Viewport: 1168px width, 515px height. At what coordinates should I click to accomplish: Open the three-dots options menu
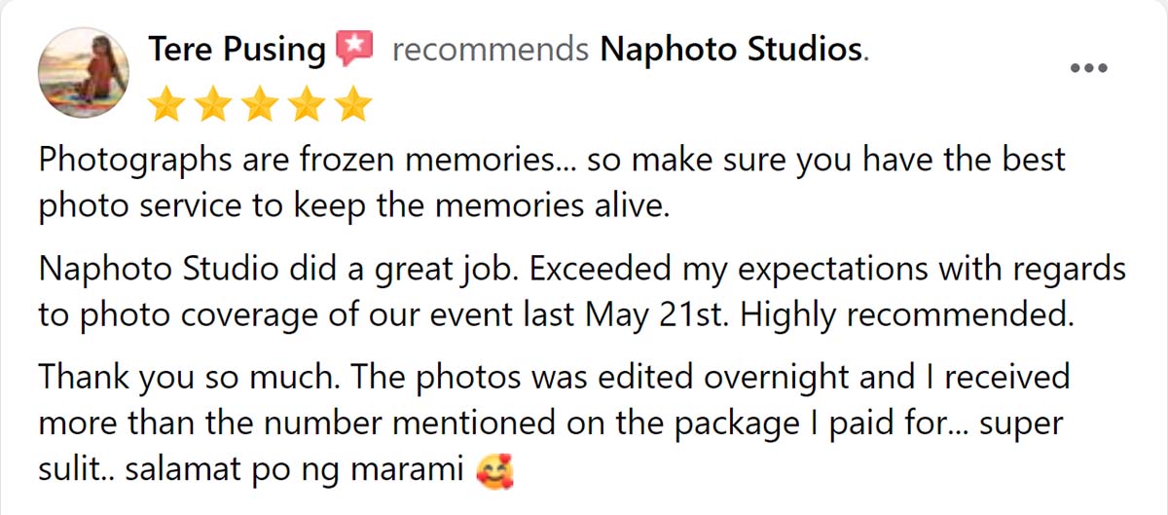[x=1088, y=68]
